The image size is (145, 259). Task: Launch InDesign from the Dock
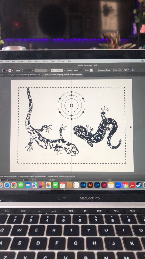pyautogui.click(x=104, y=185)
